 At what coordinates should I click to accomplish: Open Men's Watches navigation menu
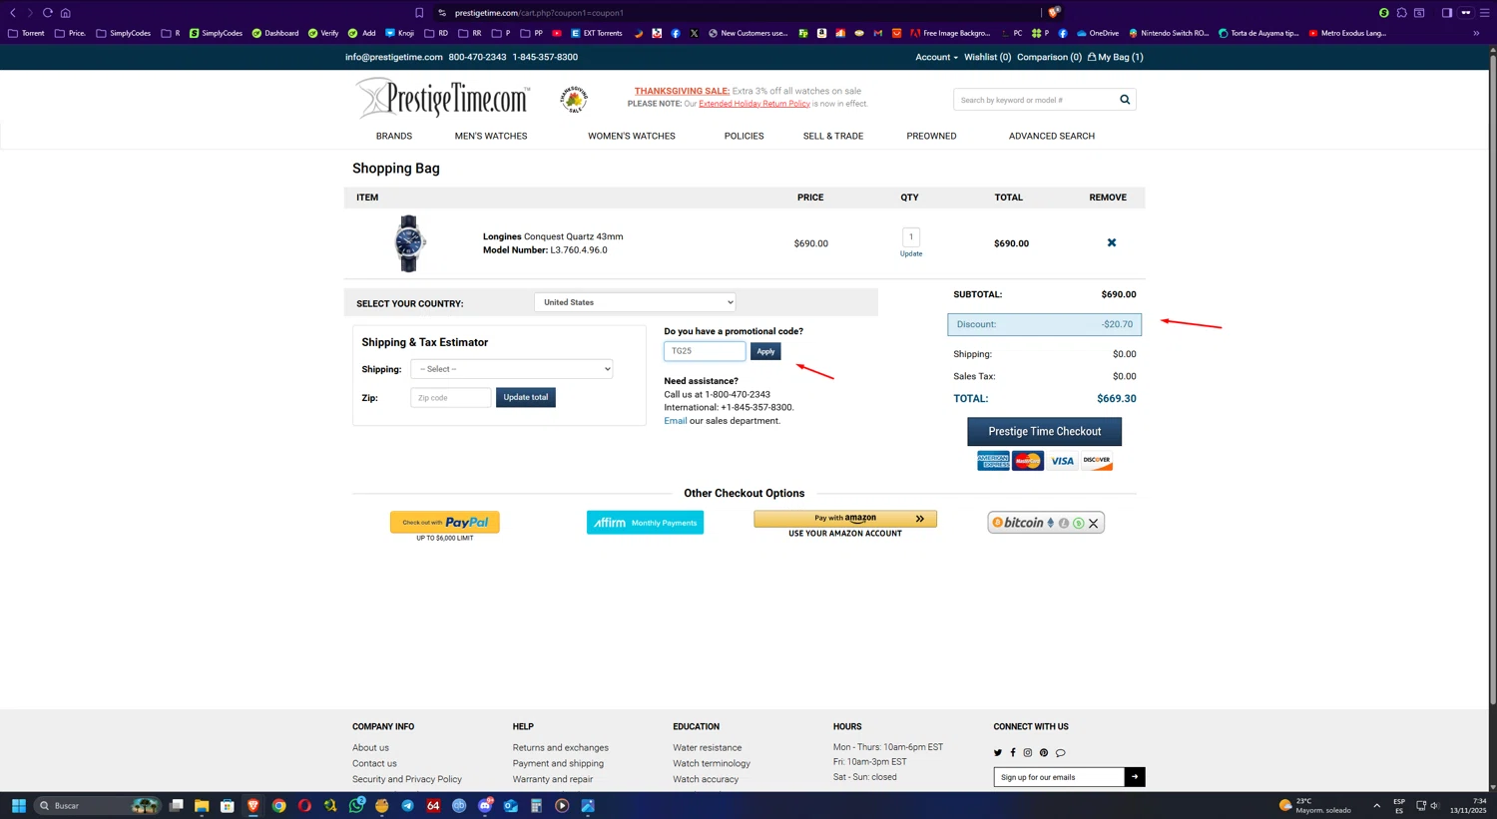(x=491, y=136)
